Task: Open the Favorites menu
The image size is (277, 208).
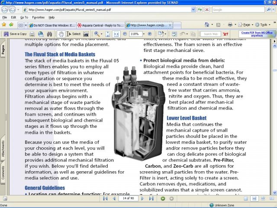Action: [39, 17]
